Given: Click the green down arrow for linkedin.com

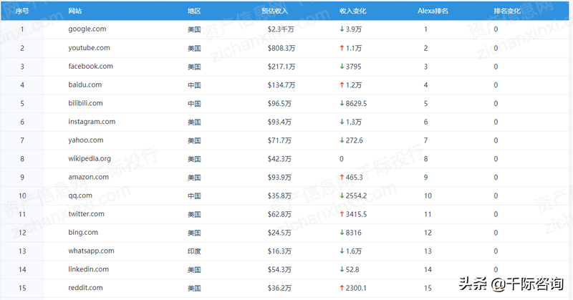Looking at the screenshot, I should coord(342,269).
